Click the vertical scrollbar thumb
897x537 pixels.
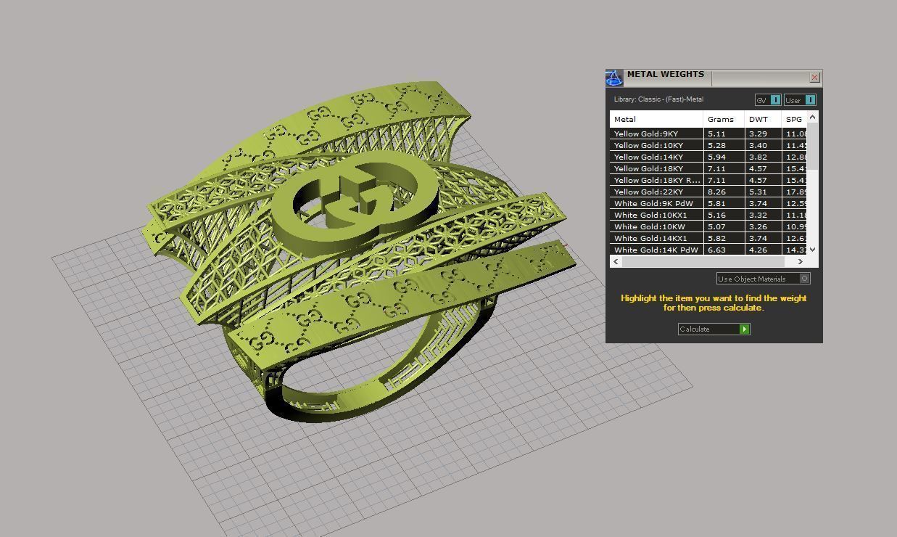coord(812,147)
